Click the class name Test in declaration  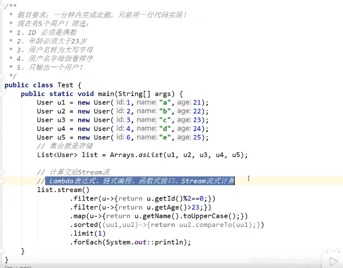click(65, 85)
